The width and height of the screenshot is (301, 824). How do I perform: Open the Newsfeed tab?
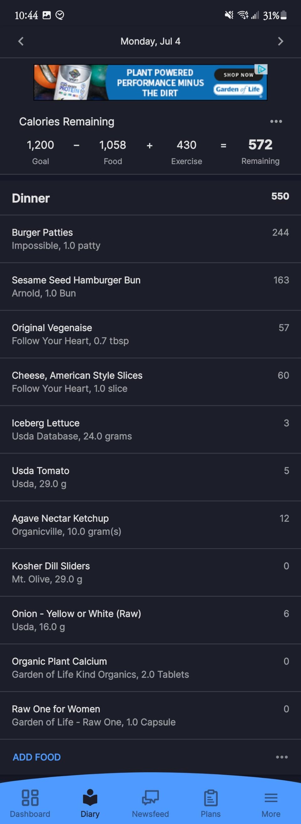click(150, 803)
